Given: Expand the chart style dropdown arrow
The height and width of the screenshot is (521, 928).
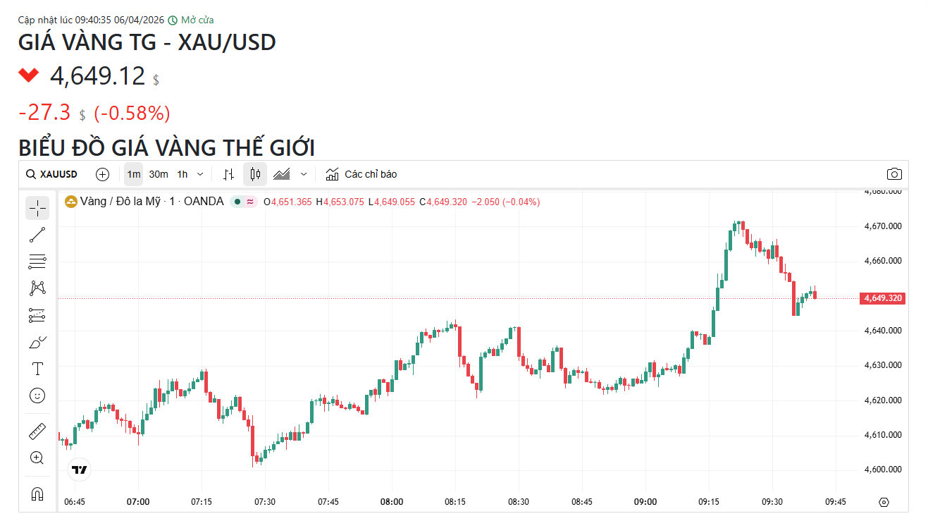Looking at the screenshot, I should [x=304, y=174].
